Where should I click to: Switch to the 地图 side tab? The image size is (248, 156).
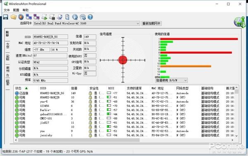click(7, 83)
